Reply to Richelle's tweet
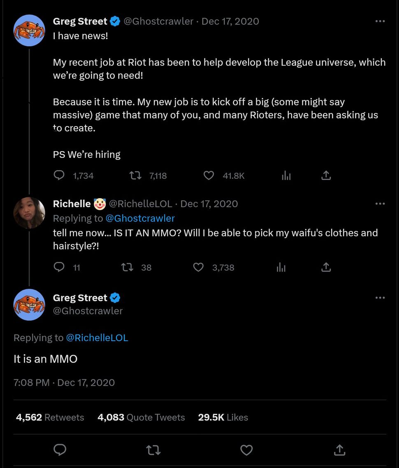 coord(59,267)
